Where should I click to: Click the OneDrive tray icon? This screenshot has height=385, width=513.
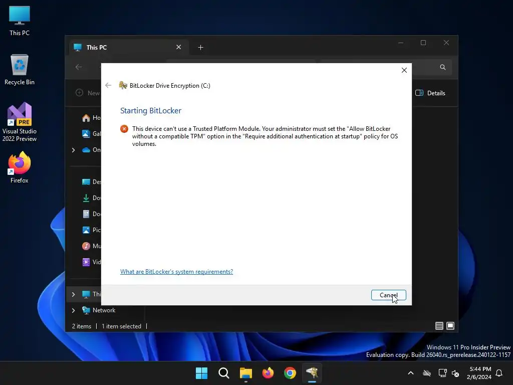pos(427,373)
